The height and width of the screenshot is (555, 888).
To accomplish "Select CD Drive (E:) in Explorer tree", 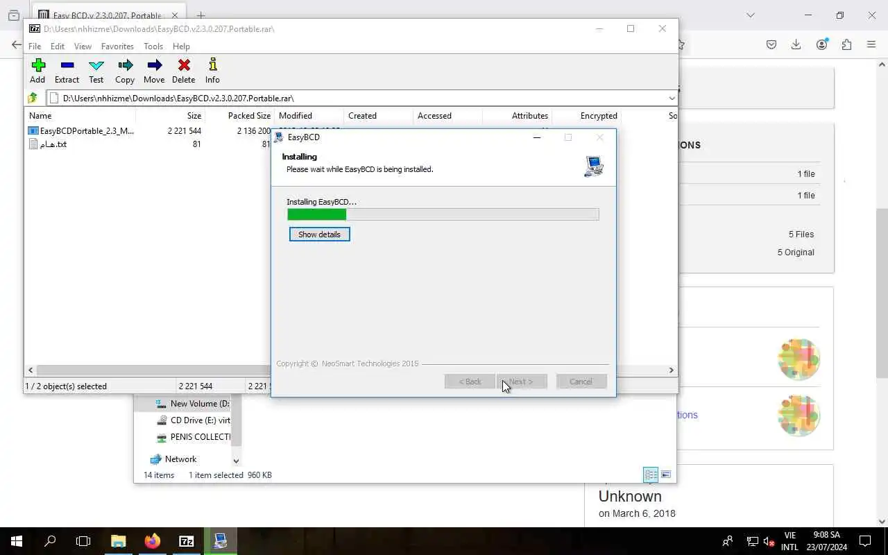I will [x=193, y=420].
